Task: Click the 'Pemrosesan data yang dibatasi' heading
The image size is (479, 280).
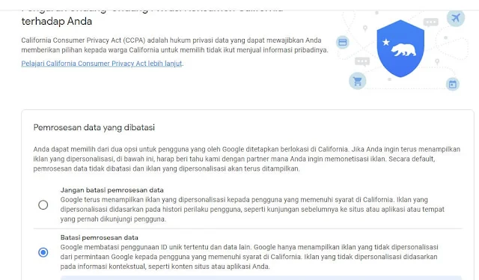Action: click(x=94, y=127)
